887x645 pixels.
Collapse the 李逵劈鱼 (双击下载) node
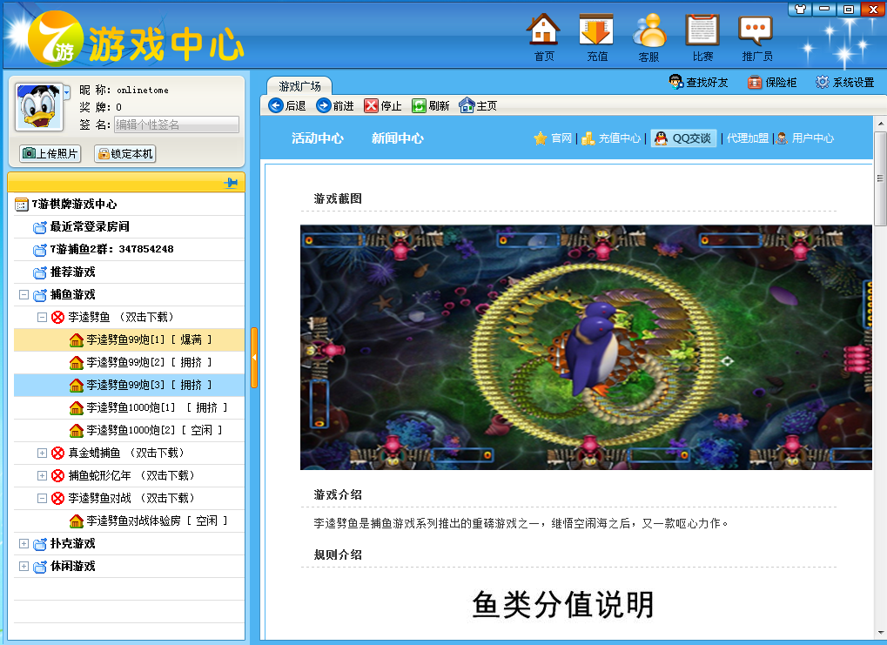tap(42, 317)
